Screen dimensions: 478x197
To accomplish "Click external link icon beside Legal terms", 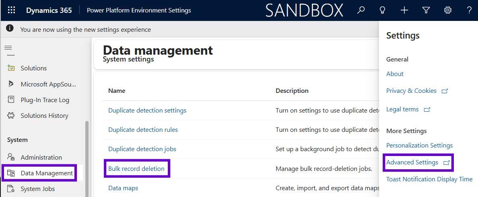I will pyautogui.click(x=427, y=110).
